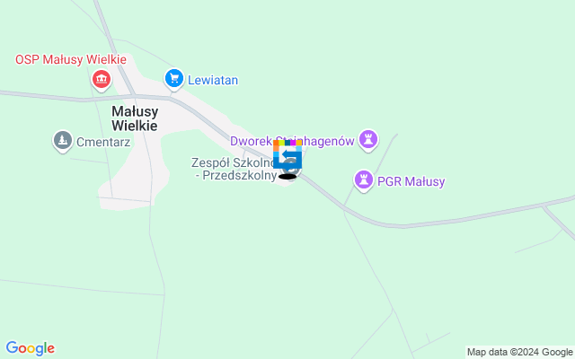This screenshot has width=575, height=359.
Task: Click the Małusy Wielkie village name
Action: pyautogui.click(x=135, y=118)
